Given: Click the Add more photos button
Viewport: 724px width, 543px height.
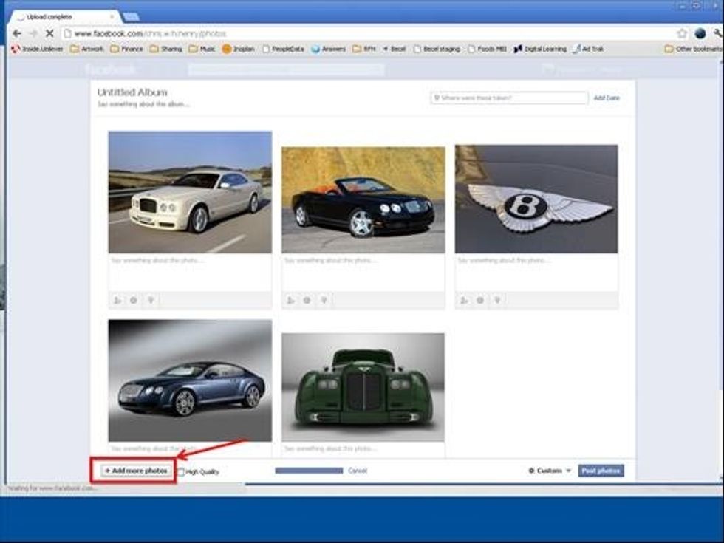Looking at the screenshot, I should pos(135,471).
